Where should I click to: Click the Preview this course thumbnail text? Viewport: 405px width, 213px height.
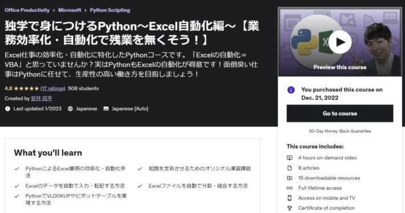[x=340, y=67]
